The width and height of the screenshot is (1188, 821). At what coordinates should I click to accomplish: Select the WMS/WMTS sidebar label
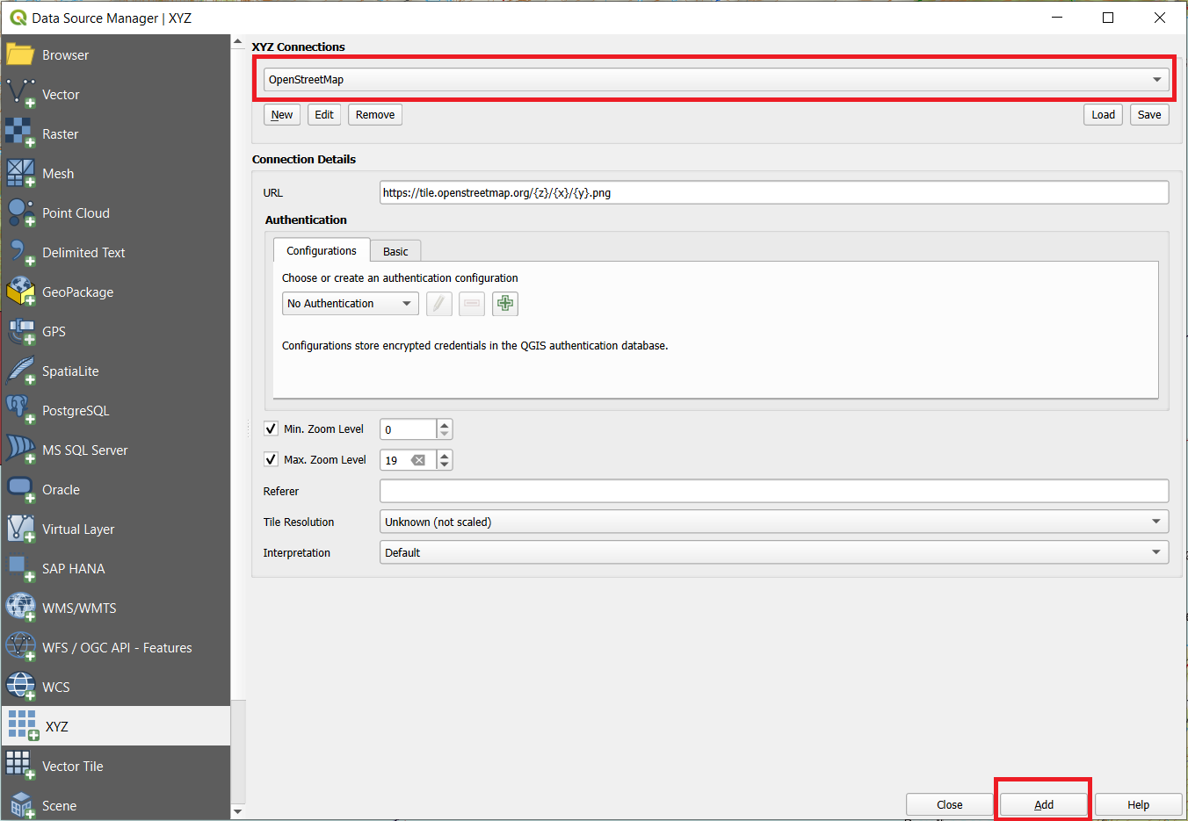pos(79,608)
